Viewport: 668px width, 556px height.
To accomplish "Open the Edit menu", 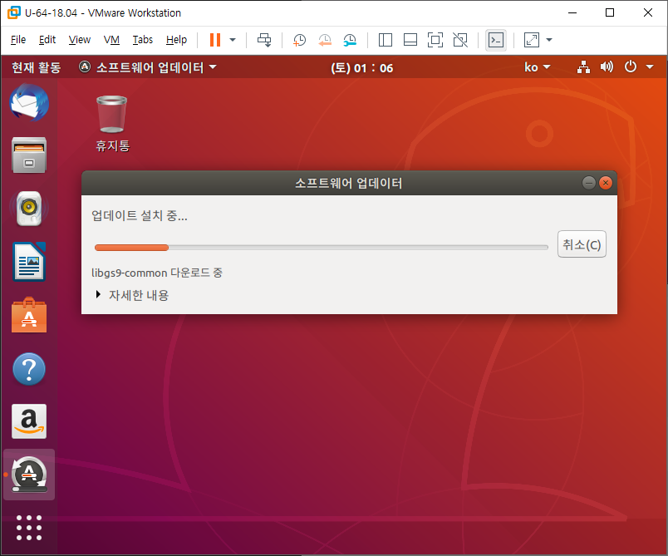I will pyautogui.click(x=47, y=40).
